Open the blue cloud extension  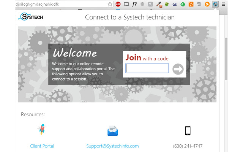pos(175,4)
